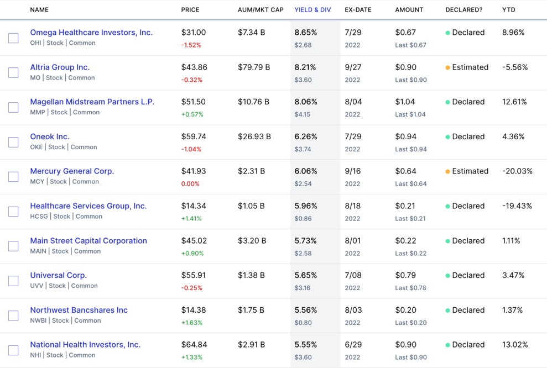Image resolution: width=547 pixels, height=368 pixels.
Task: Sort by the DECLARED? column header
Action: click(464, 10)
